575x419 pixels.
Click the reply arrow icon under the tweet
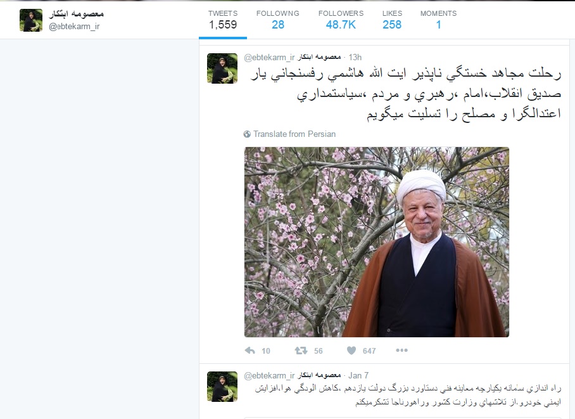pyautogui.click(x=250, y=351)
